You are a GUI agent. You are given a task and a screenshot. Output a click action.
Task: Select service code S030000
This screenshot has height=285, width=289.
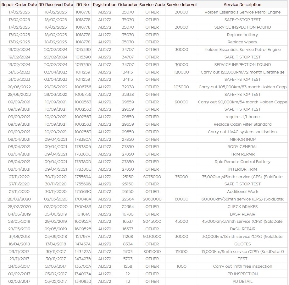pyautogui.click(x=152, y=236)
